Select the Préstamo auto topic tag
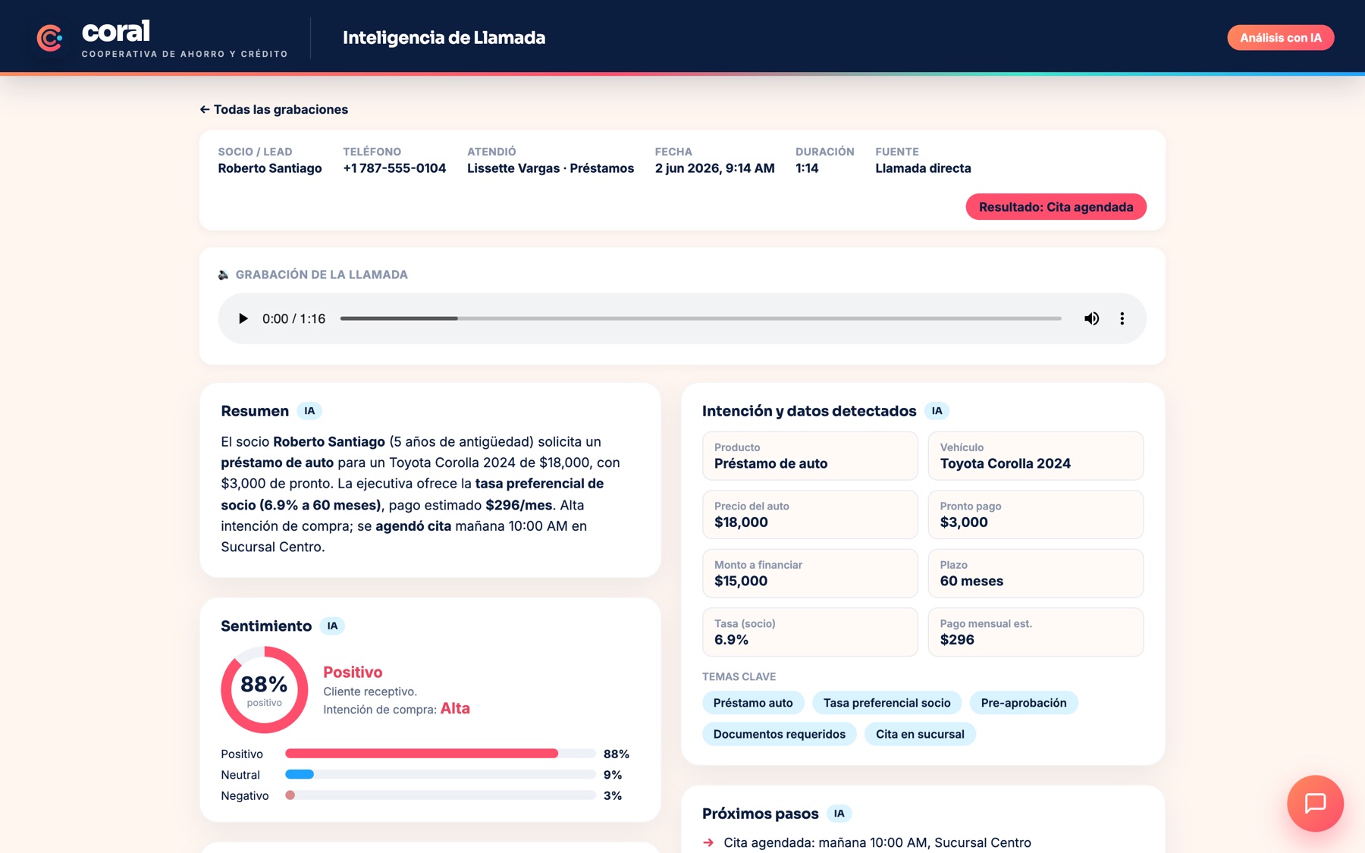The height and width of the screenshot is (853, 1365). pos(753,703)
